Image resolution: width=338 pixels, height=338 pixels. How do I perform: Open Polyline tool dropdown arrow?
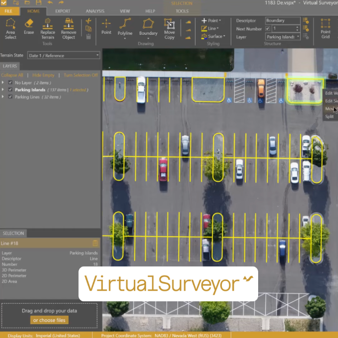[125, 39]
